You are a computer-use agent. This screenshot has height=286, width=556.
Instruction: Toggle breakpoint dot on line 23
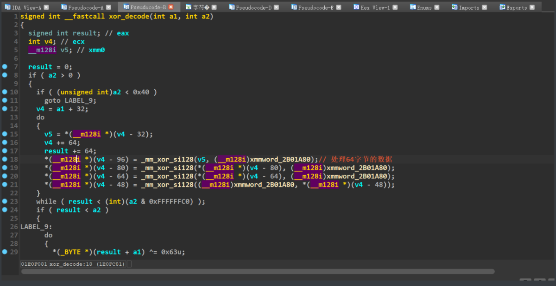point(5,201)
